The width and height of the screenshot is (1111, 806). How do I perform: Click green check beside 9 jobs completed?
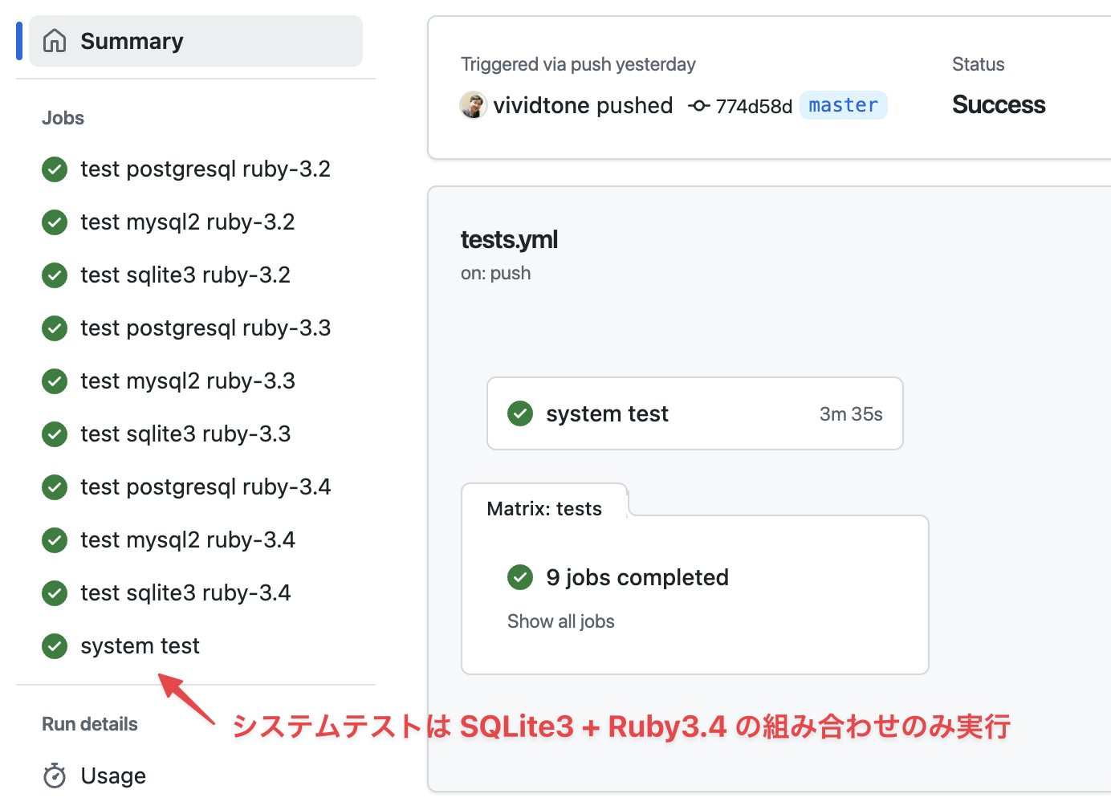pyautogui.click(x=520, y=577)
